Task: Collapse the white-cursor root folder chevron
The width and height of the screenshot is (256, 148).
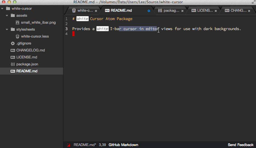Action: pyautogui.click(x=2, y=9)
